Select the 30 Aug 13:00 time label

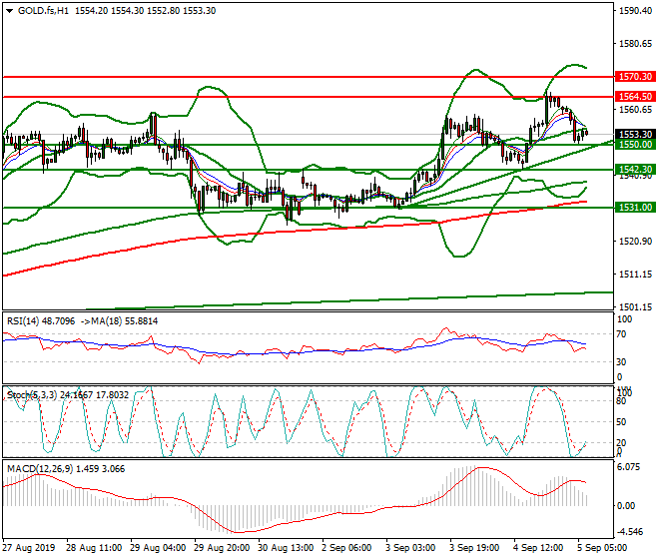286,548
